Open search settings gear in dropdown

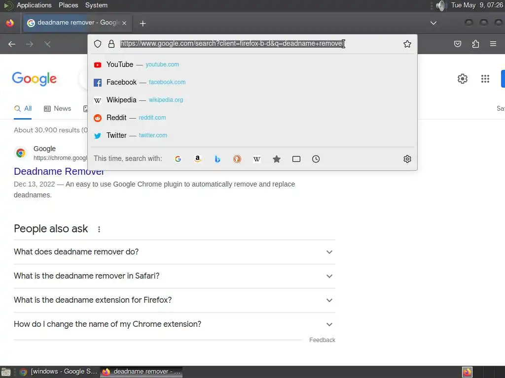click(x=407, y=159)
